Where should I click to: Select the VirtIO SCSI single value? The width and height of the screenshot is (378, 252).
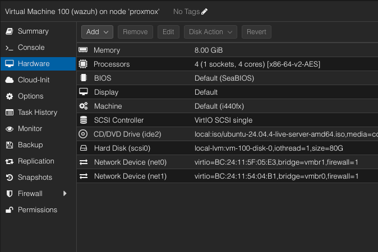[x=223, y=120]
